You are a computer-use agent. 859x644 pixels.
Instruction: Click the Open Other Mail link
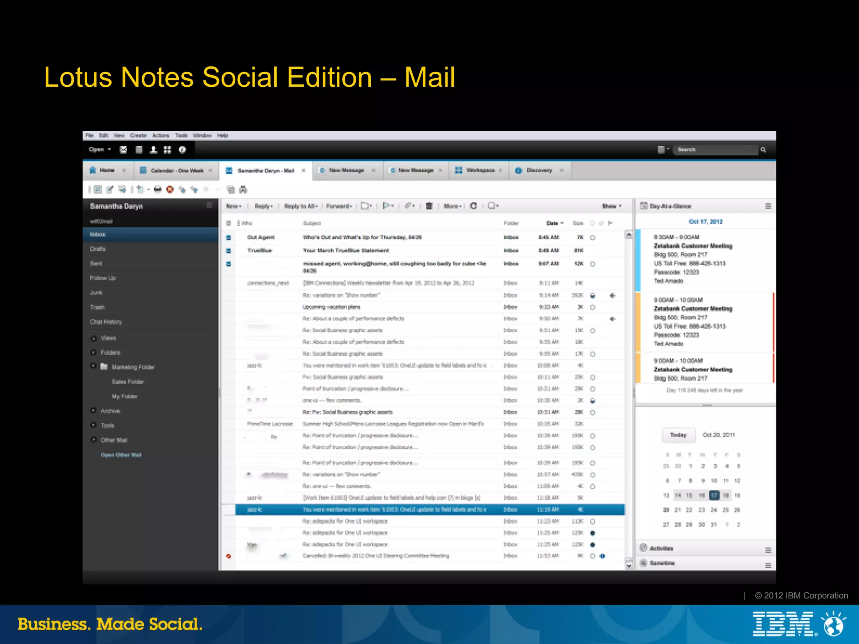click(x=121, y=455)
